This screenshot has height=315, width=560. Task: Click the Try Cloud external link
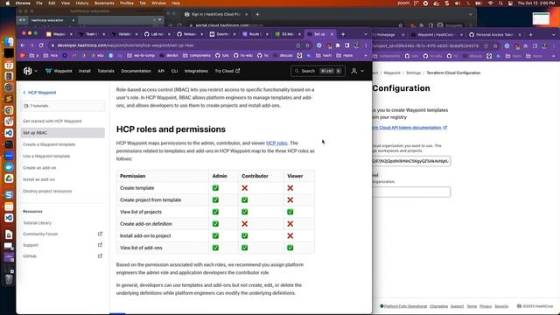(x=227, y=71)
